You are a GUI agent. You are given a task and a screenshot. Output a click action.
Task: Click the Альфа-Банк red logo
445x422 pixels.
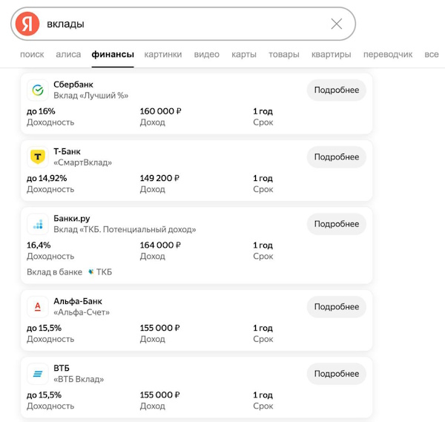37,307
